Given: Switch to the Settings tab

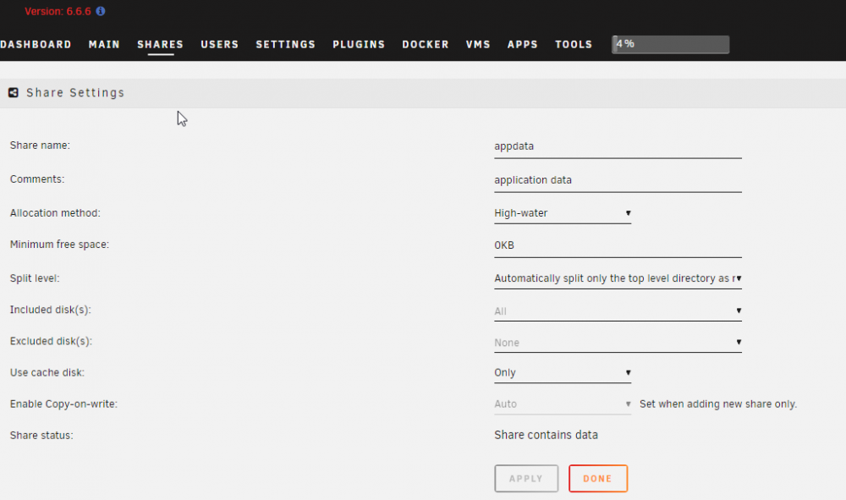Looking at the screenshot, I should point(285,44).
